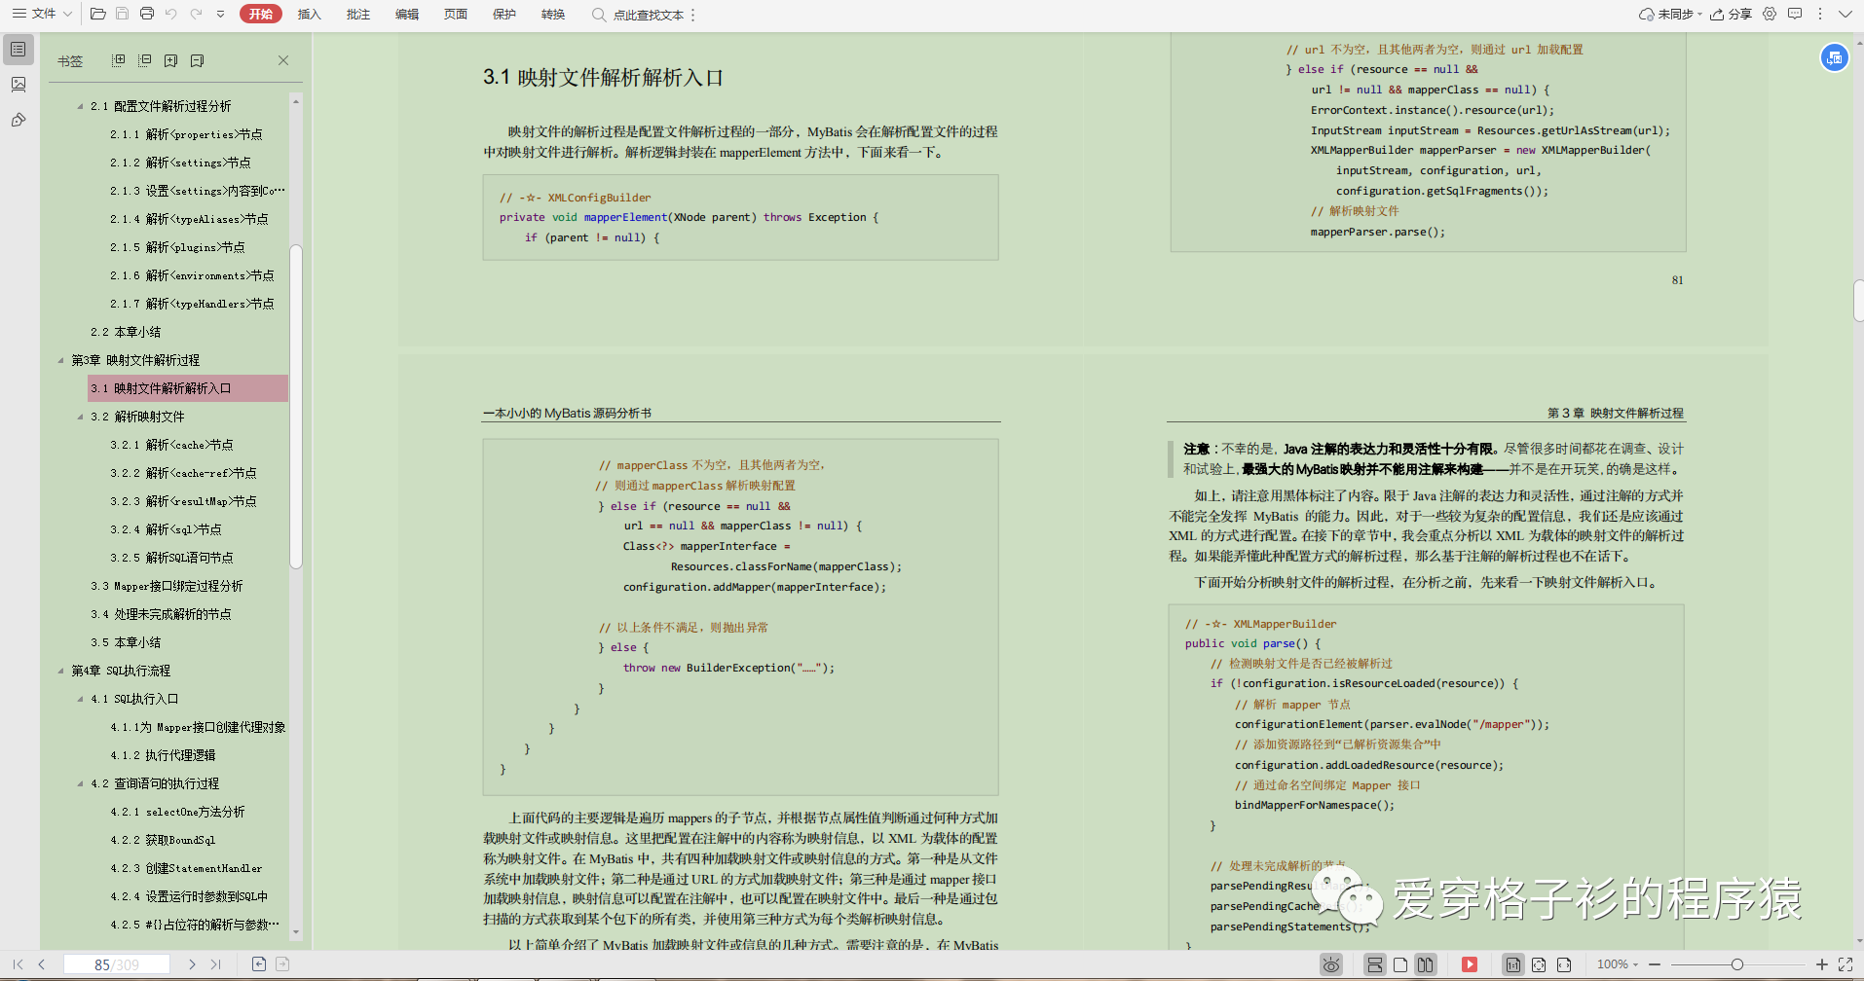1864x981 pixels.
Task: Open the 转换 tab
Action: (x=553, y=14)
